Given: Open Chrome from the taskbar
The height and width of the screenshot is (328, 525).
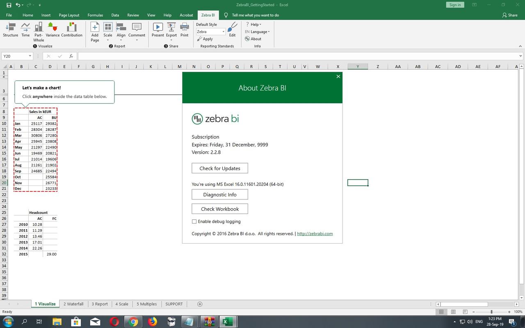Looking at the screenshot, I should pyautogui.click(x=133, y=322).
